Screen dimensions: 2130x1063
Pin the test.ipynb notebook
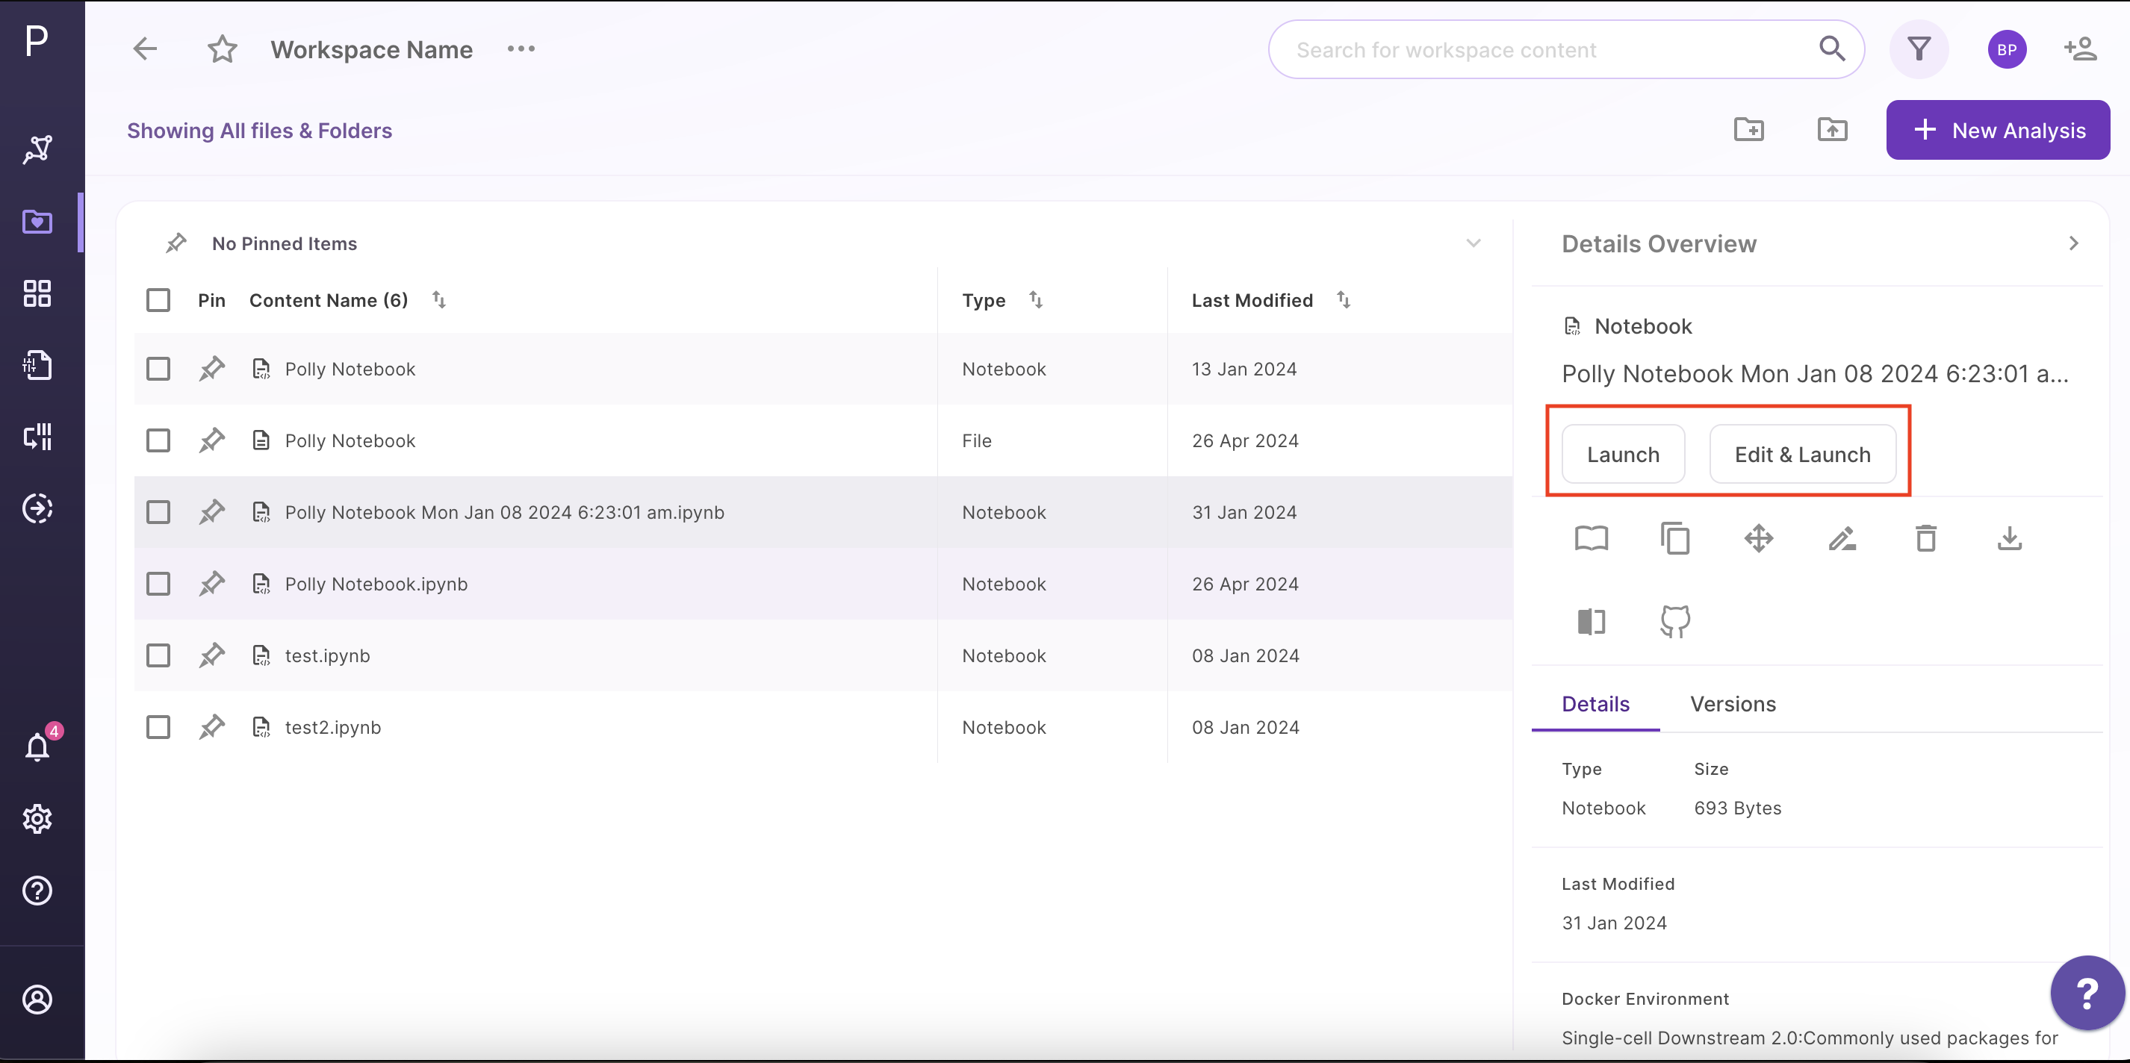(x=211, y=655)
